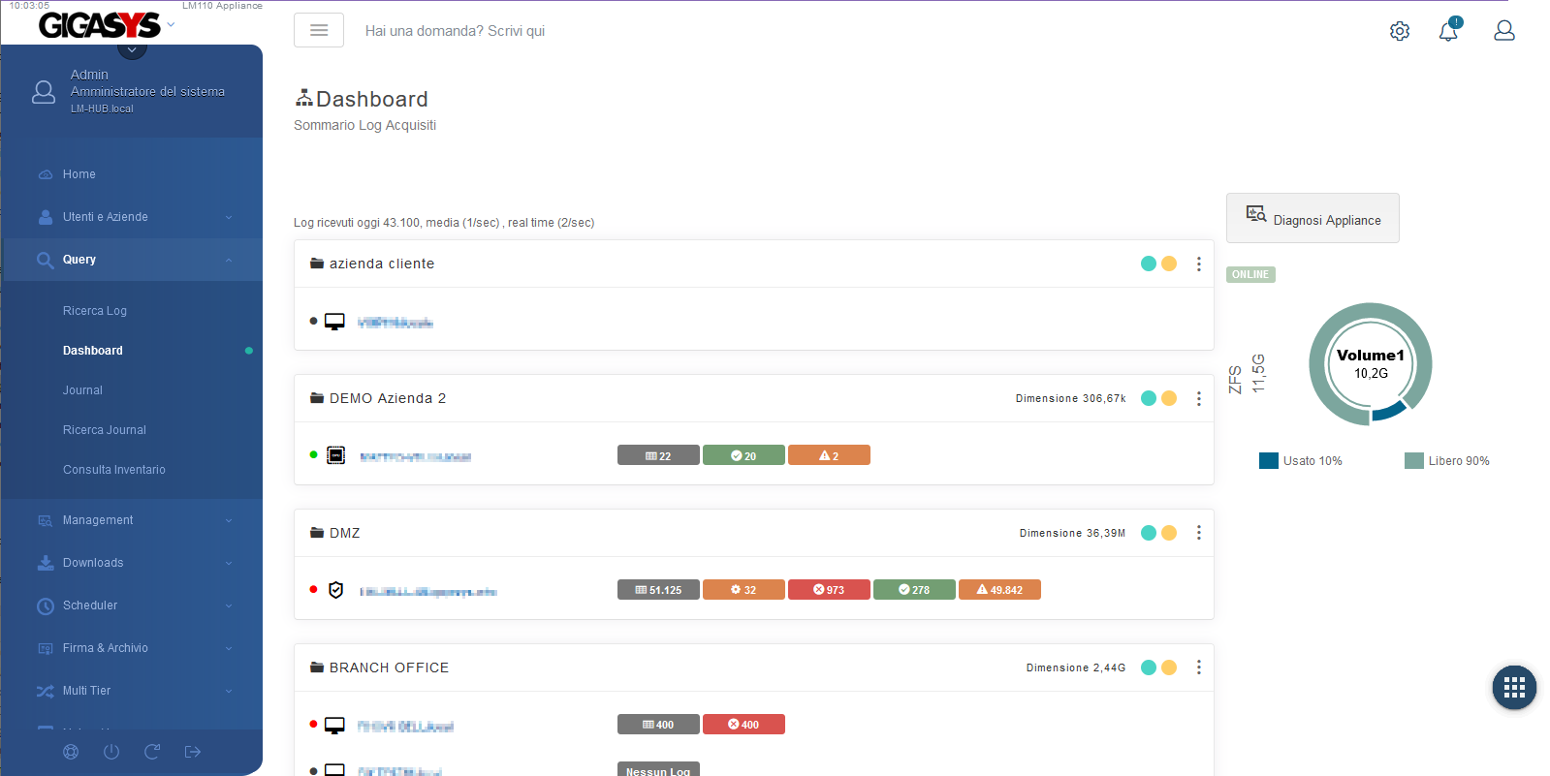Click yellow circle on azienda cliente card

tap(1169, 264)
